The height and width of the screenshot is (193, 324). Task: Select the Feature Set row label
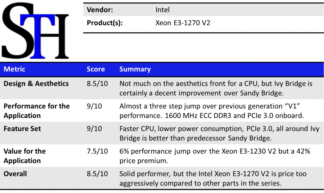coord(22,129)
